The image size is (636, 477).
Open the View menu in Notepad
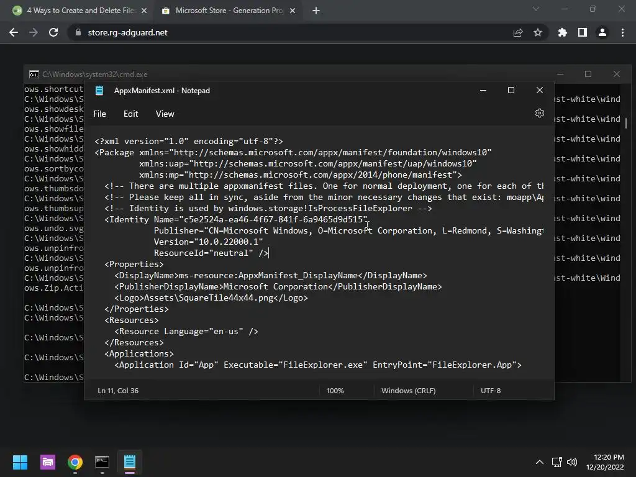165,114
